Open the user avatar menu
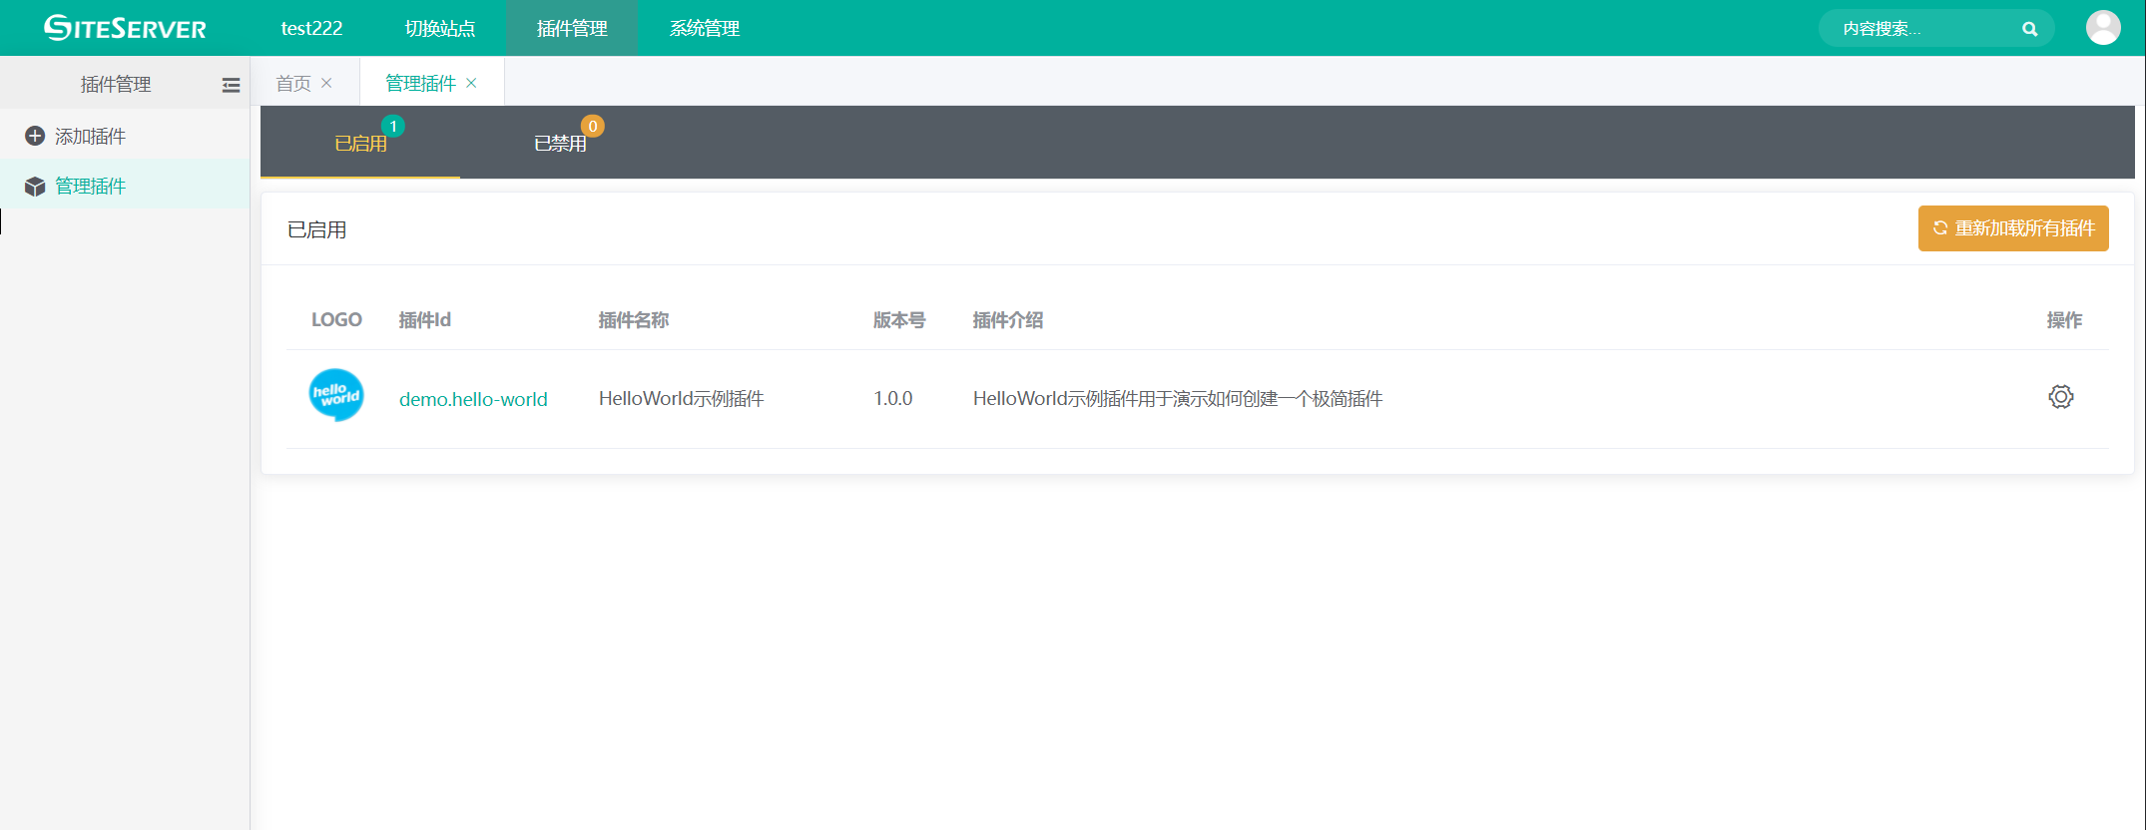The image size is (2146, 830). pyautogui.click(x=2103, y=28)
